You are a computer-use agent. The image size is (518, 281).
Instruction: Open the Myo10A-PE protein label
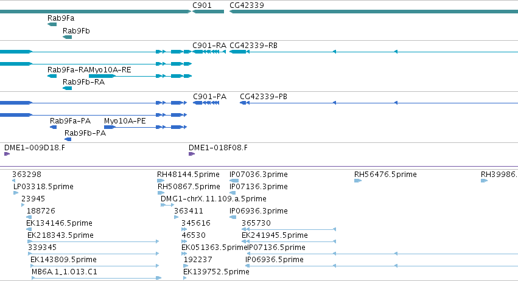click(125, 121)
